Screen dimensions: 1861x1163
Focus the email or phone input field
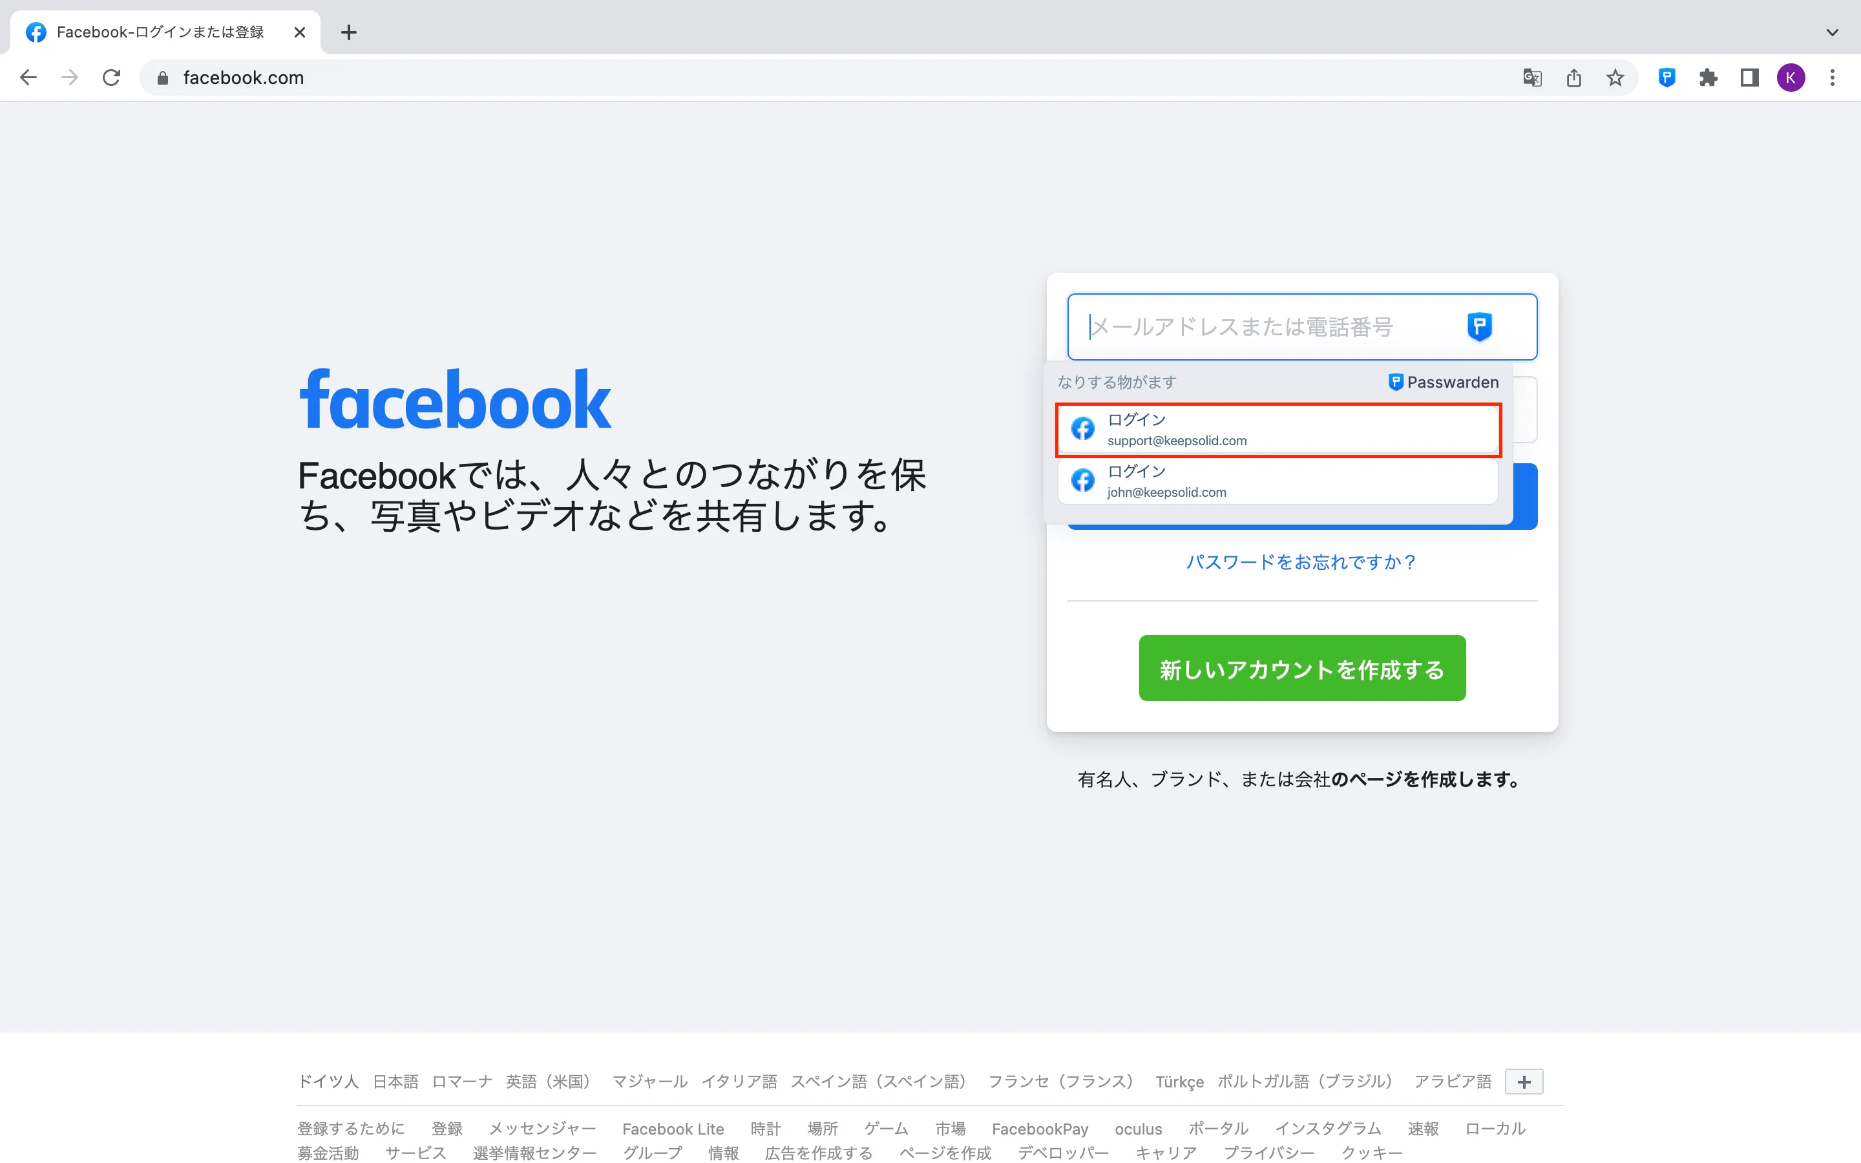(1261, 327)
